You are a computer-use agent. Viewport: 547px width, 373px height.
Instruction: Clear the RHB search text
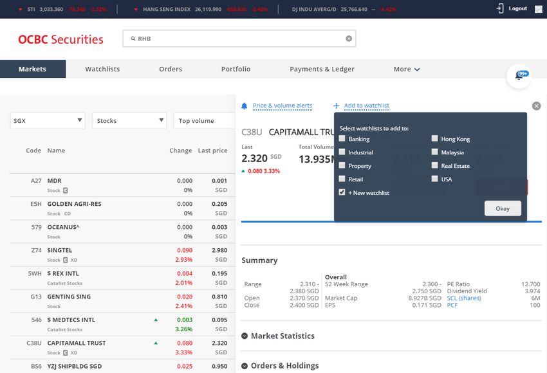(349, 39)
